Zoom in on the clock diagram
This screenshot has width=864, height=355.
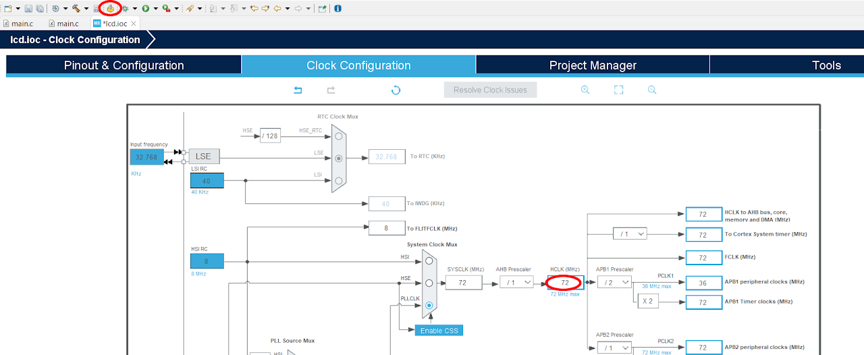585,90
